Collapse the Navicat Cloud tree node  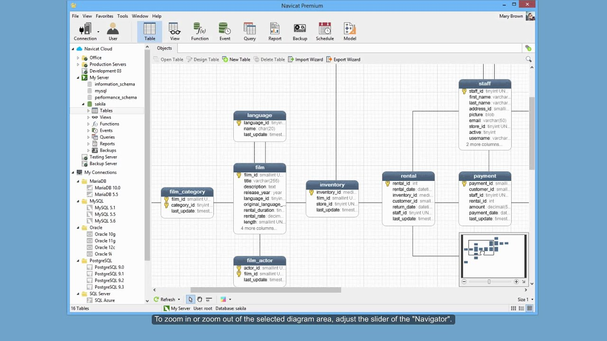tap(73, 49)
